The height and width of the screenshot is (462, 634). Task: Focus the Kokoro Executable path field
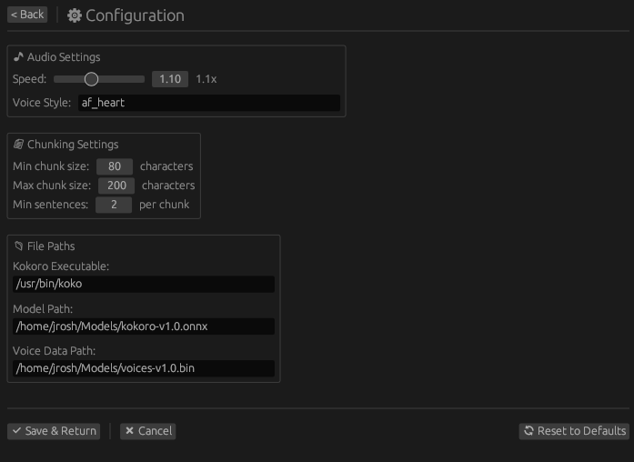[144, 284]
